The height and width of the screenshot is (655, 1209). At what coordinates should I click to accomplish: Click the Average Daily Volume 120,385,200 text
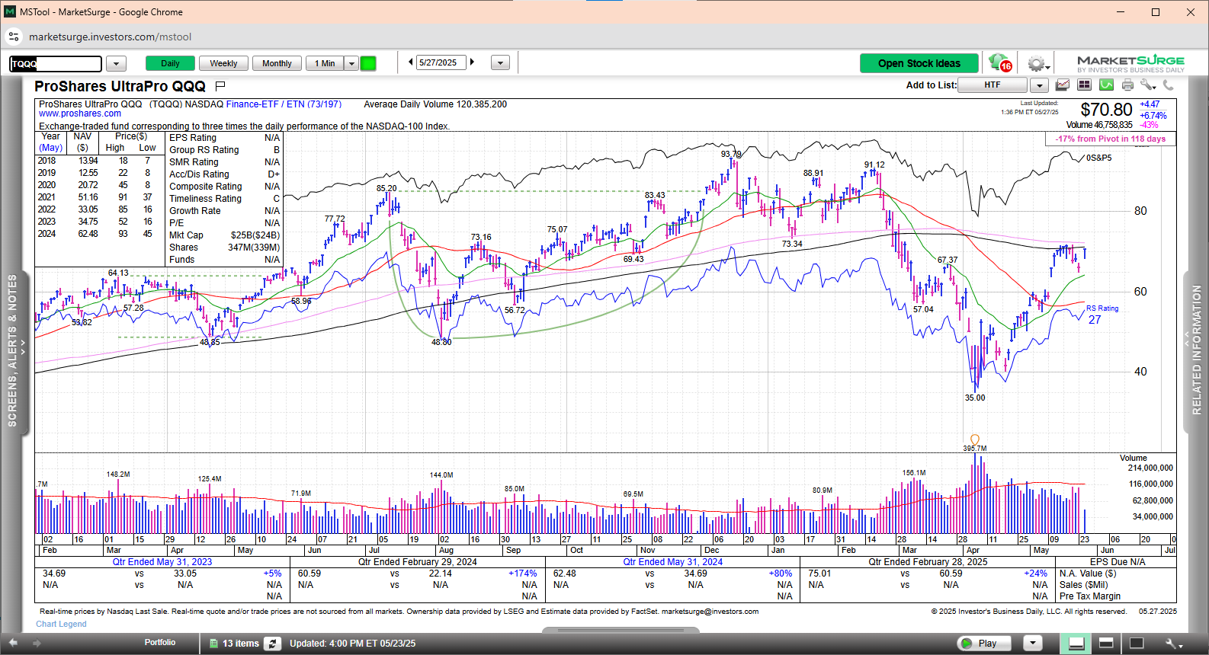(435, 104)
